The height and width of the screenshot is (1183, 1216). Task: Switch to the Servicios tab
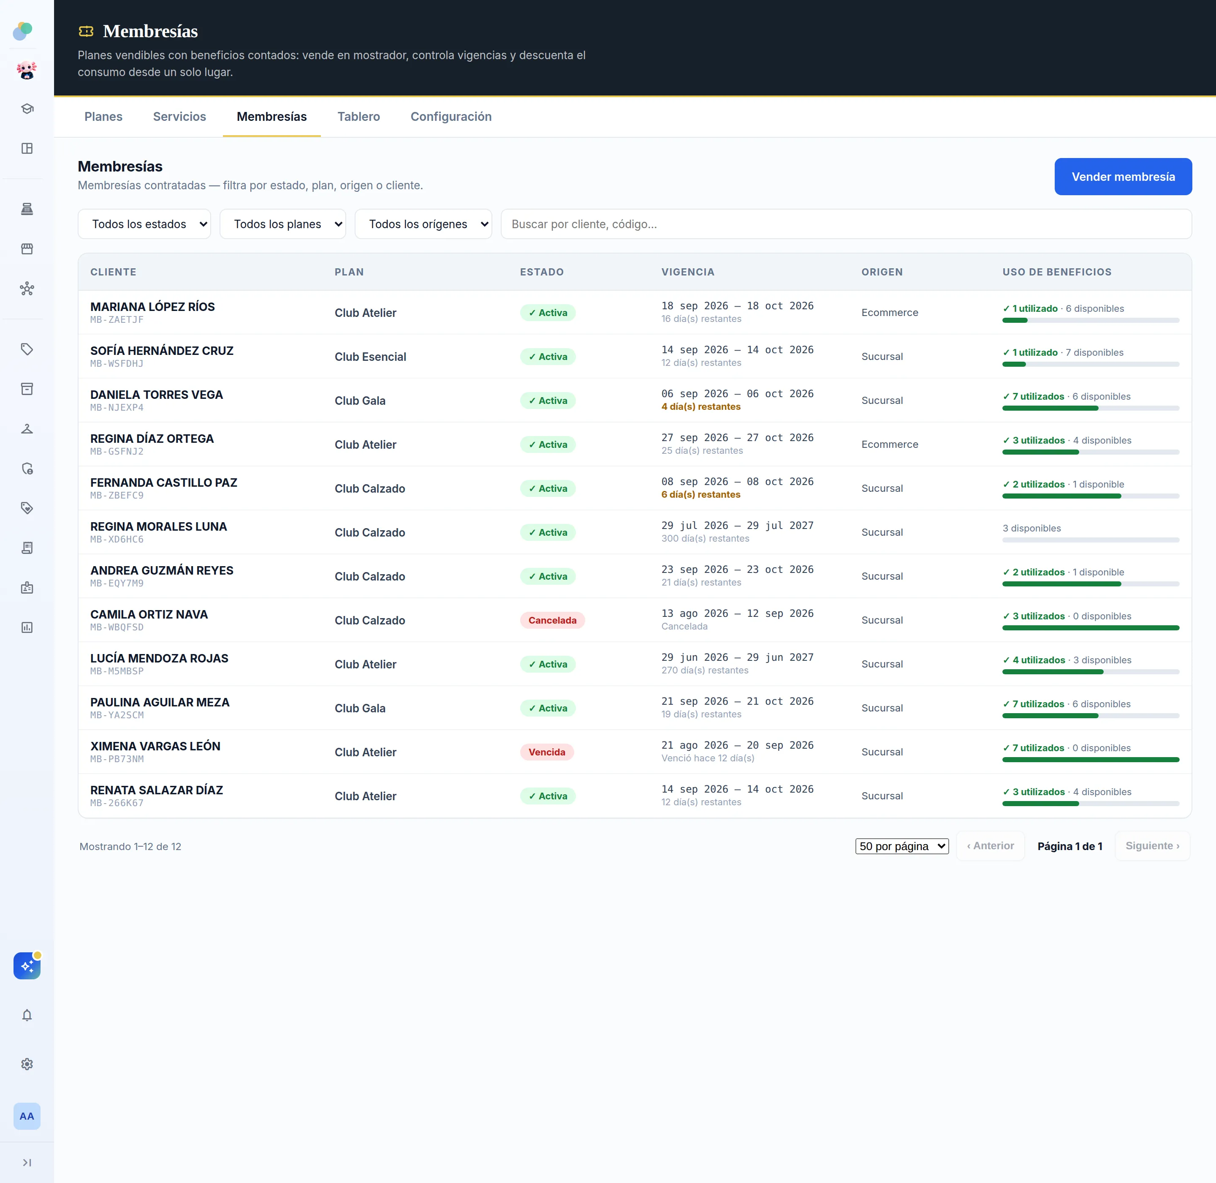pyautogui.click(x=179, y=117)
